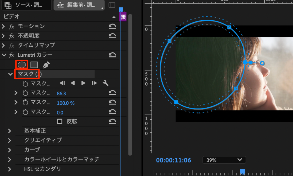Toggle fx on the 不透明度 effect

12,36
